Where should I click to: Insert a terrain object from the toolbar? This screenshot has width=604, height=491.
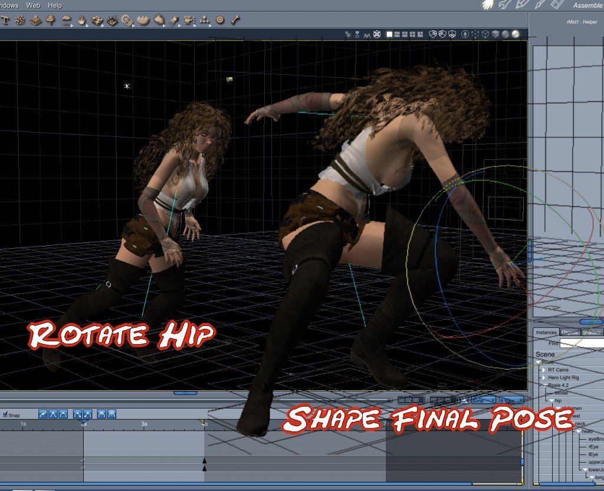click(x=35, y=21)
